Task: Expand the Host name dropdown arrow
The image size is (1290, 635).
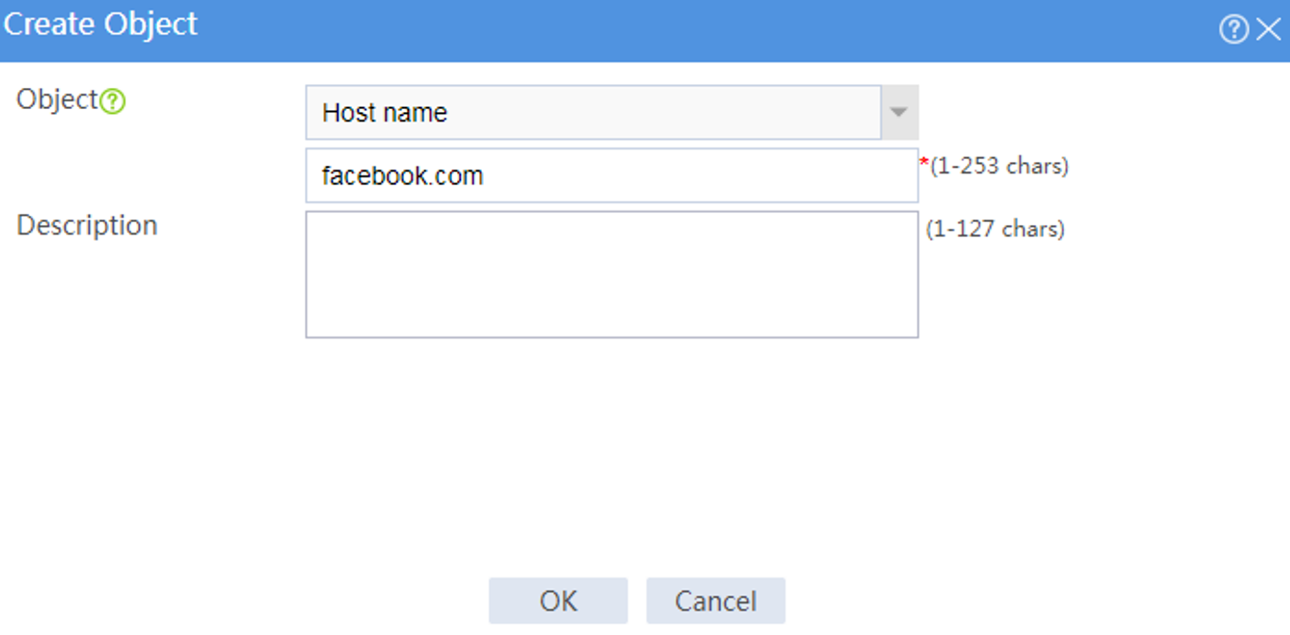Action: 899,112
